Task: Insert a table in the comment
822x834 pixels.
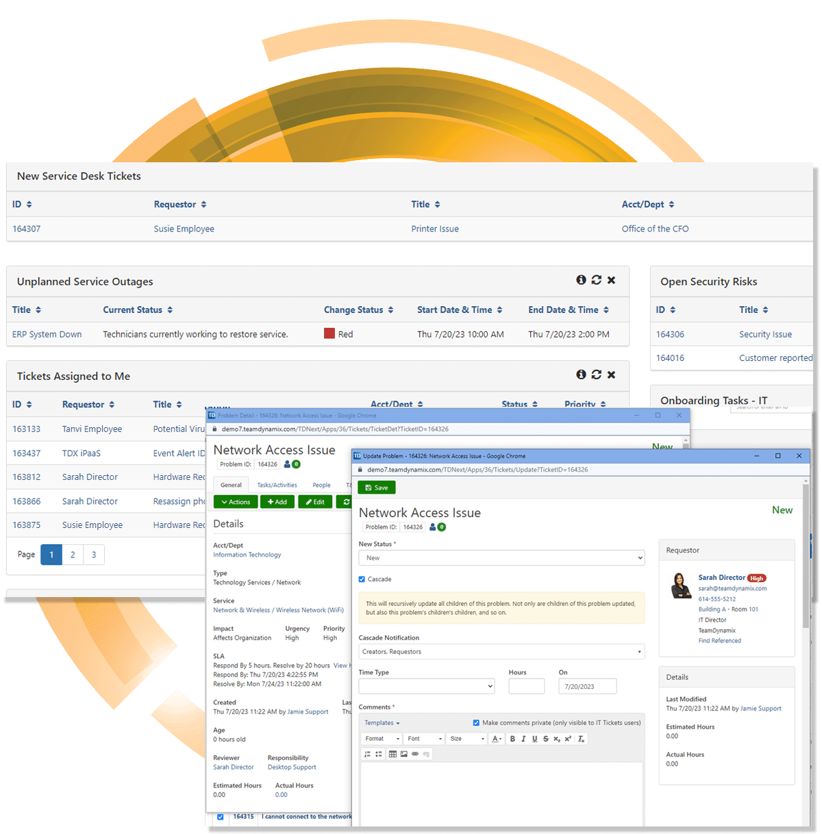Action: (x=393, y=754)
